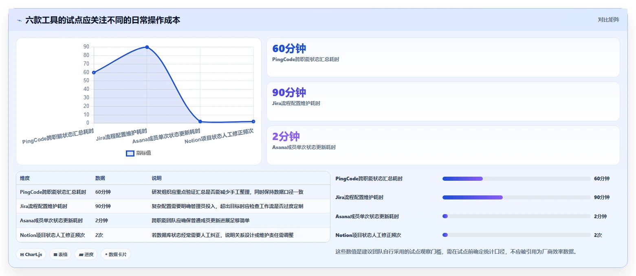Select the PingCode跨职能状态汇总耗时 table row name

click(53, 192)
